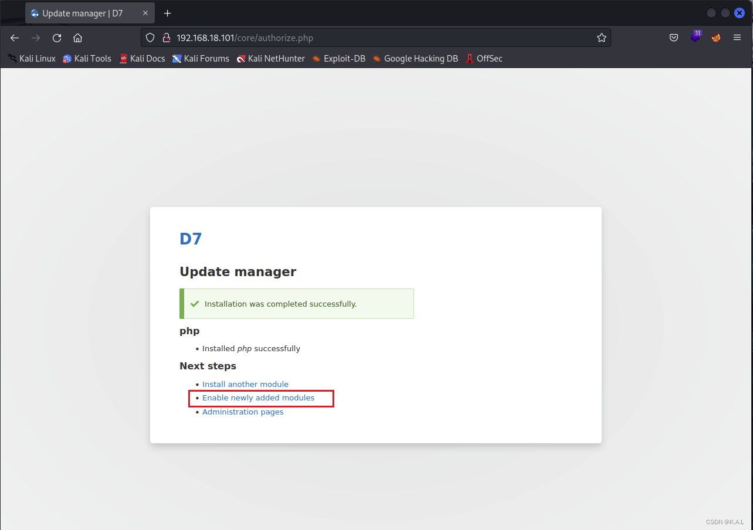753x530 pixels.
Task: Open the orange extension icon in toolbar
Action: 716,38
